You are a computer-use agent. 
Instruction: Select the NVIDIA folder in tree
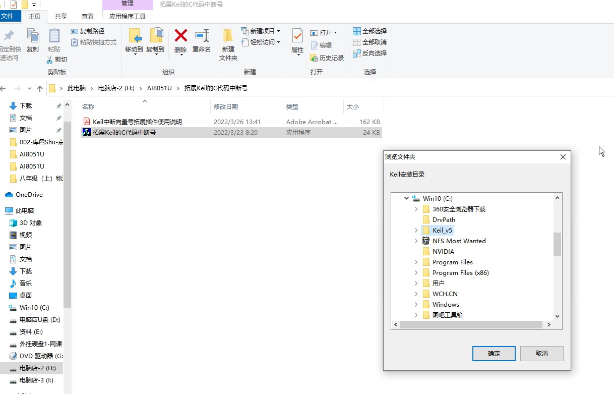438,252
